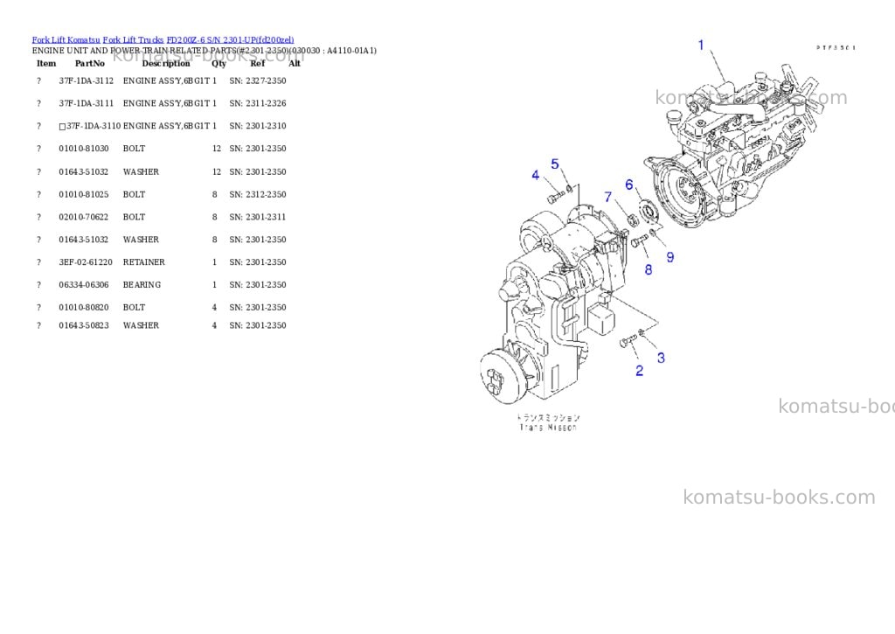Select part number 37F-1DA-3110
Image resolution: width=895 pixels, height=634 pixels.
[x=94, y=126]
